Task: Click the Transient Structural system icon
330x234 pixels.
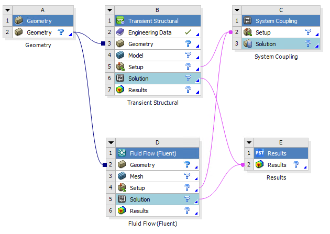Action: [x=120, y=20]
